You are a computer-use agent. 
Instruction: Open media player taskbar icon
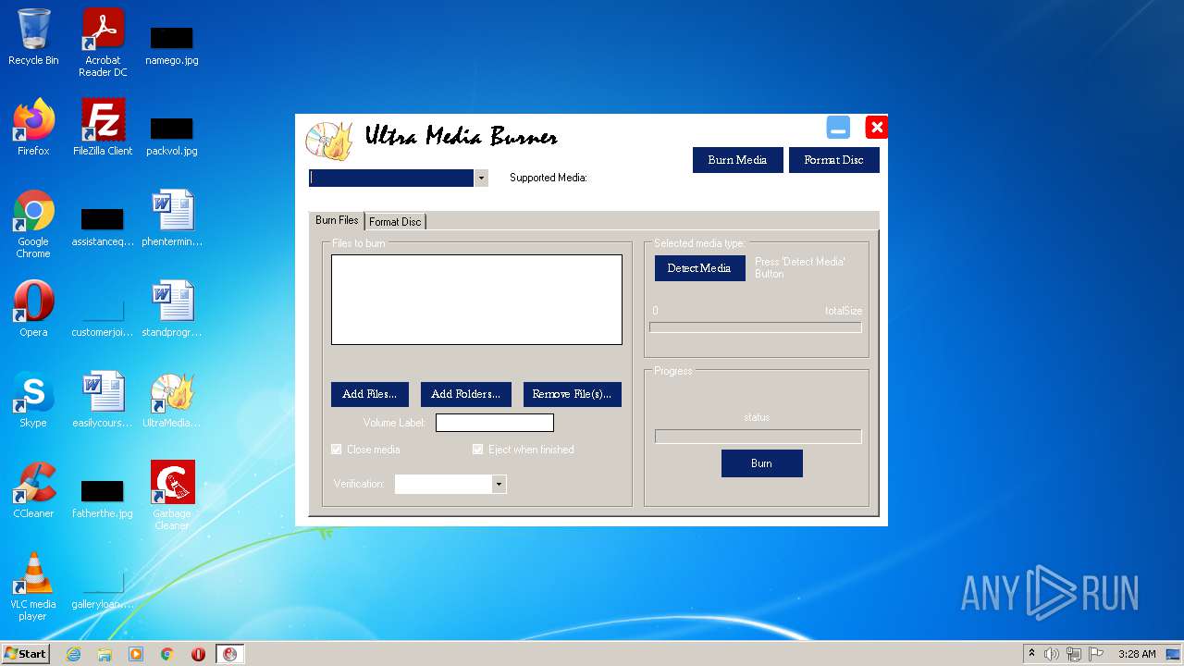136,654
